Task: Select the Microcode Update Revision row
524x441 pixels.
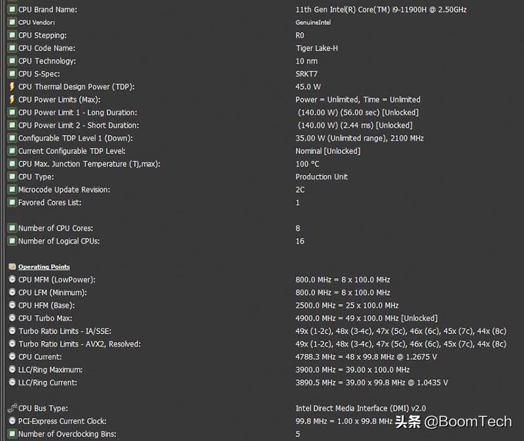Action: [64, 189]
